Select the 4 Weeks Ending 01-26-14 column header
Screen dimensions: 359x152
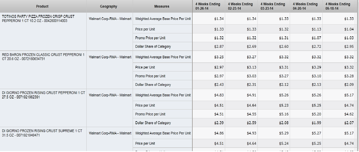pyautogui.click(x=208, y=6)
